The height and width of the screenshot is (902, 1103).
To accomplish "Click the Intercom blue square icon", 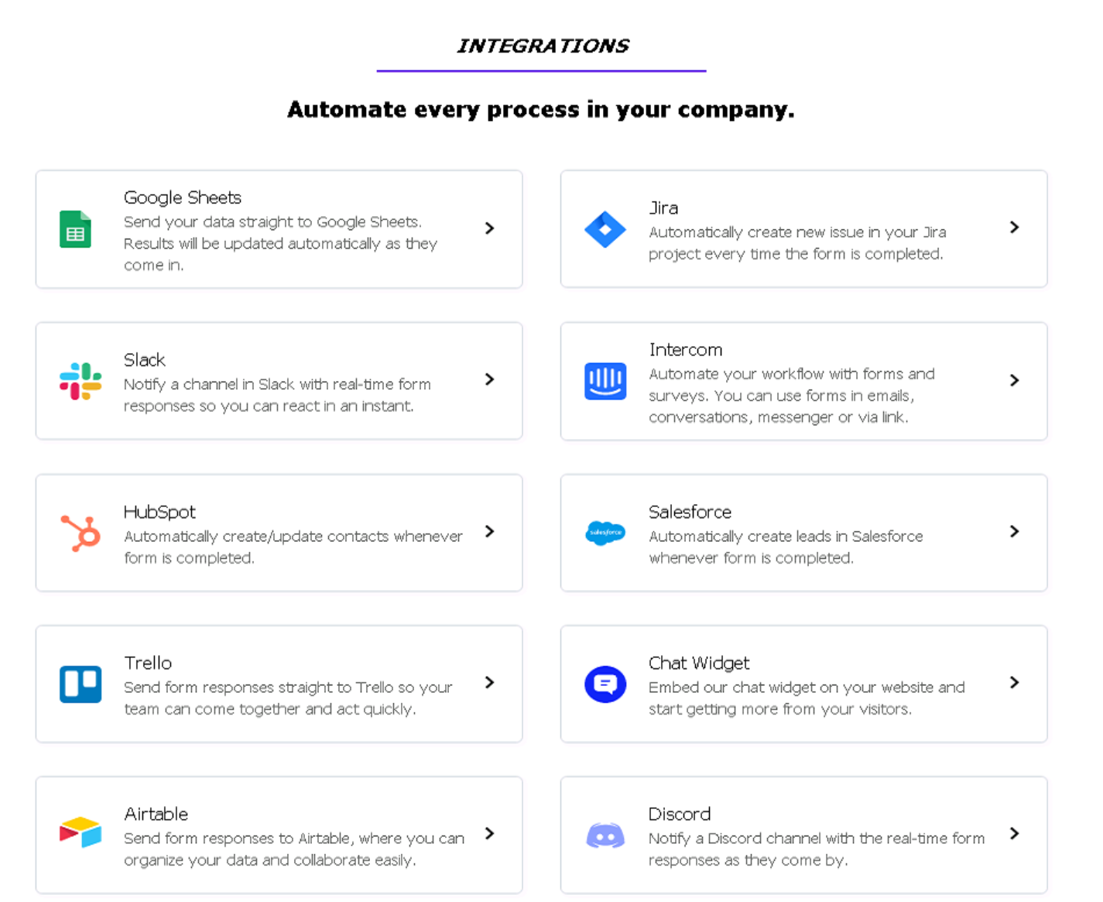I will coord(605,381).
